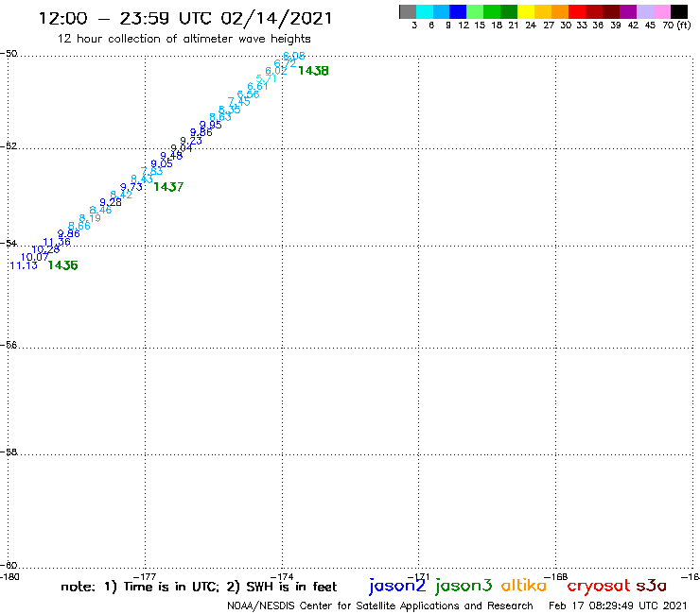Click the subtitle '12 hour collection of altimeter wave heights'

pyautogui.click(x=184, y=39)
